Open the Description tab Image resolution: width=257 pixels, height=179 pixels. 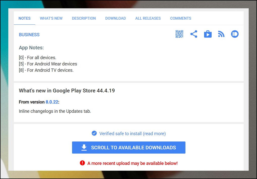84,18
